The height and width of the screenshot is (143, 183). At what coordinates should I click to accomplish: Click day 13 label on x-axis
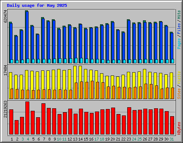click(x=75, y=139)
